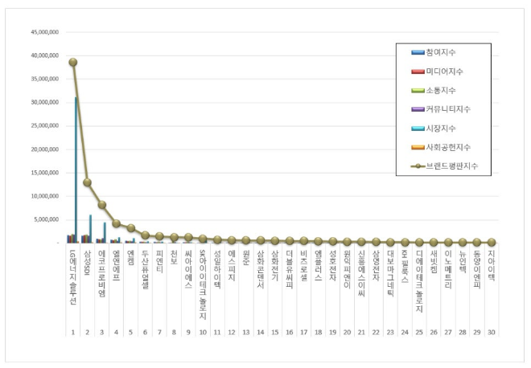Image resolution: width=531 pixels, height=368 pixels.
Task: Click the purple 커뮤니티지수 legend marker
Action: tap(418, 108)
